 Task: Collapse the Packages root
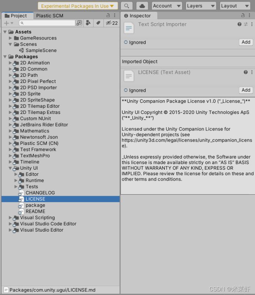coord(5,57)
